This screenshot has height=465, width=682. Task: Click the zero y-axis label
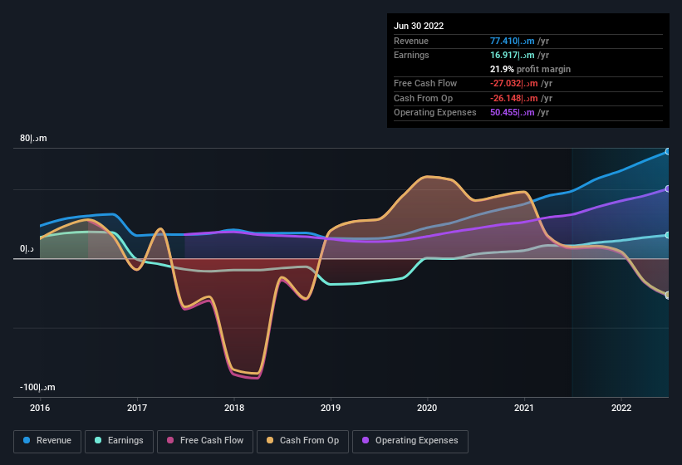pos(27,248)
